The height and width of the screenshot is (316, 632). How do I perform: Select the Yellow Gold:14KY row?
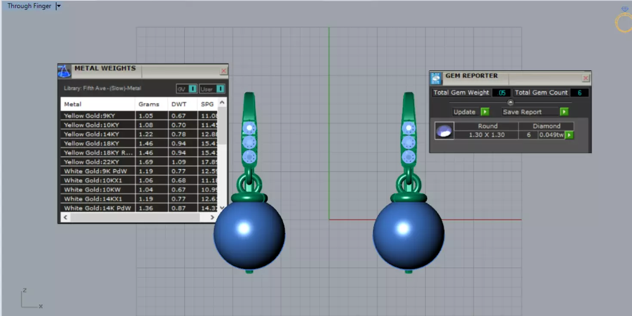(x=139, y=134)
